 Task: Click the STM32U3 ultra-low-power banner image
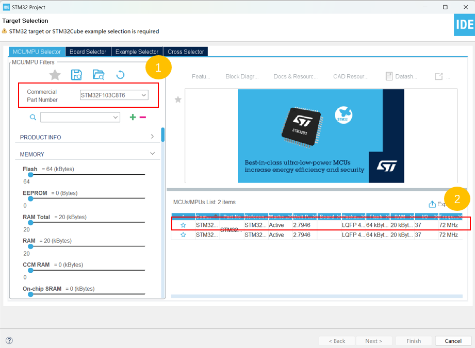pos(321,136)
